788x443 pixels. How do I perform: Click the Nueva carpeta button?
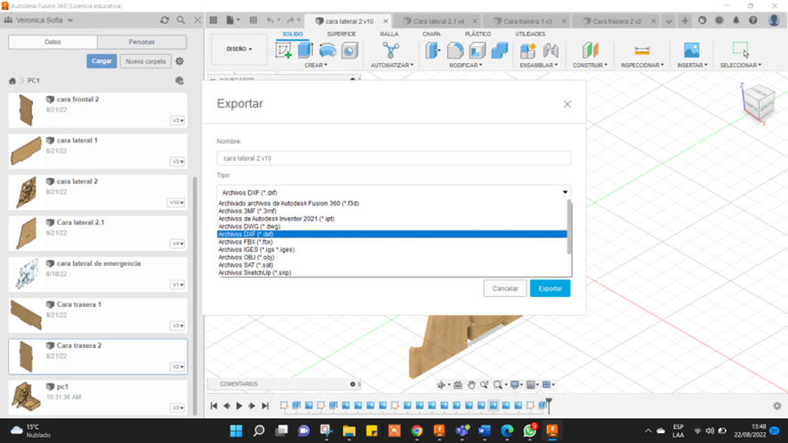tap(146, 61)
